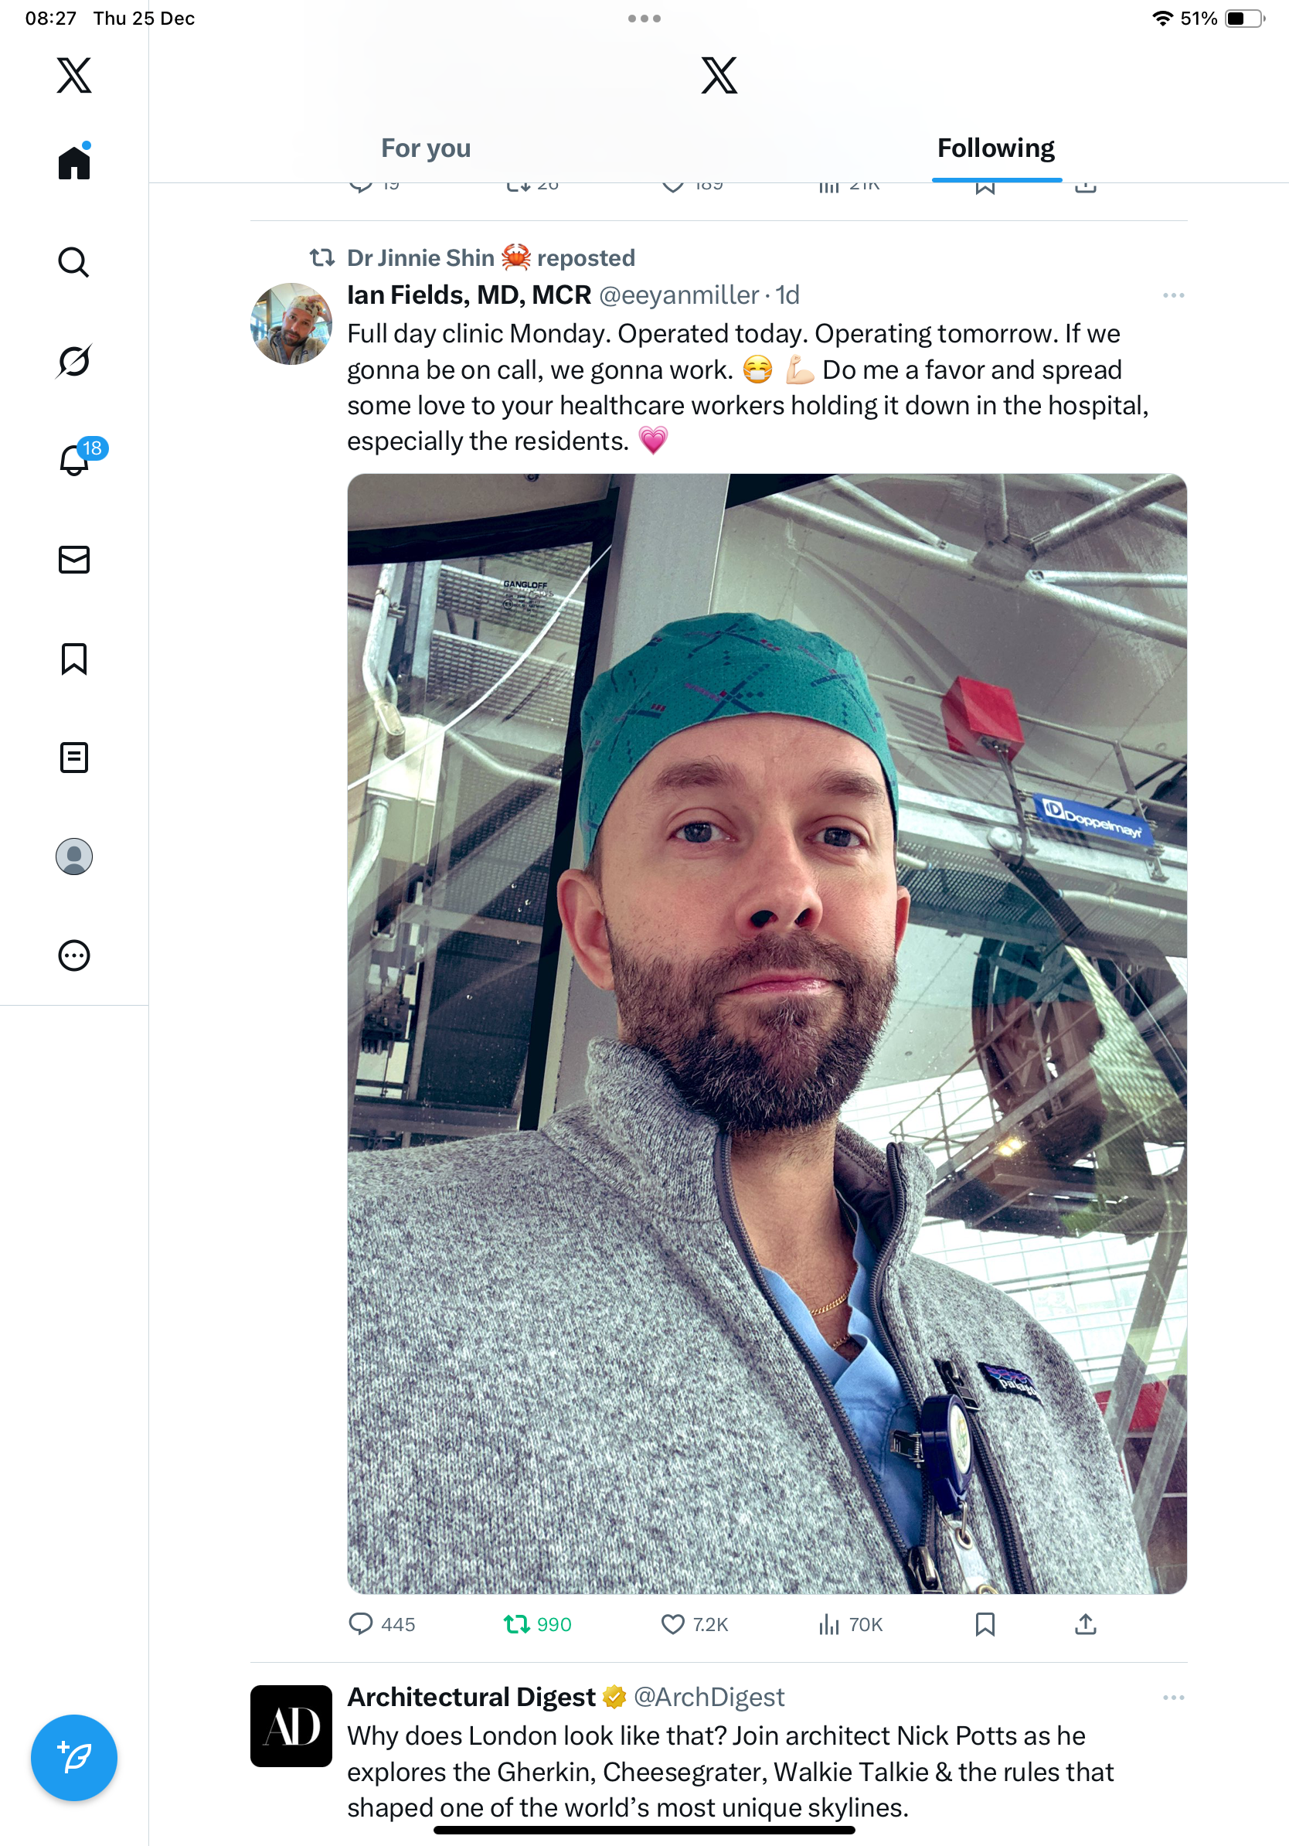Open Grok from the sidebar
The height and width of the screenshot is (1846, 1289).
coord(74,361)
